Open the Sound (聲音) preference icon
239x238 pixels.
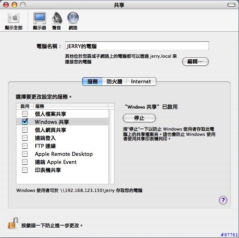[x=57, y=21]
